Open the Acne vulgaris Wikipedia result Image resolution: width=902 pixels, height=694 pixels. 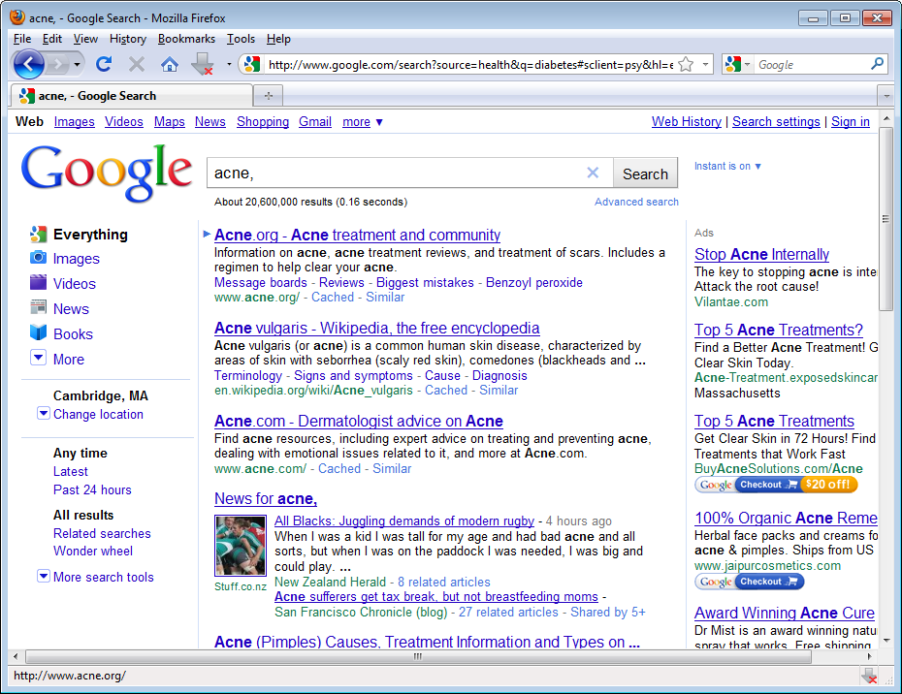(x=376, y=328)
